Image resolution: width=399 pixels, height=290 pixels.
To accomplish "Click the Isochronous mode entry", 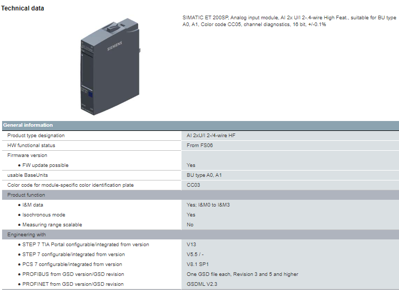I will tap(44, 215).
